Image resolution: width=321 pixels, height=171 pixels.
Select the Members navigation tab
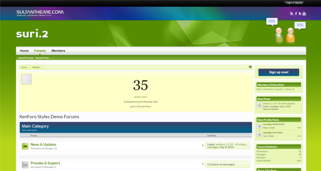(x=58, y=51)
